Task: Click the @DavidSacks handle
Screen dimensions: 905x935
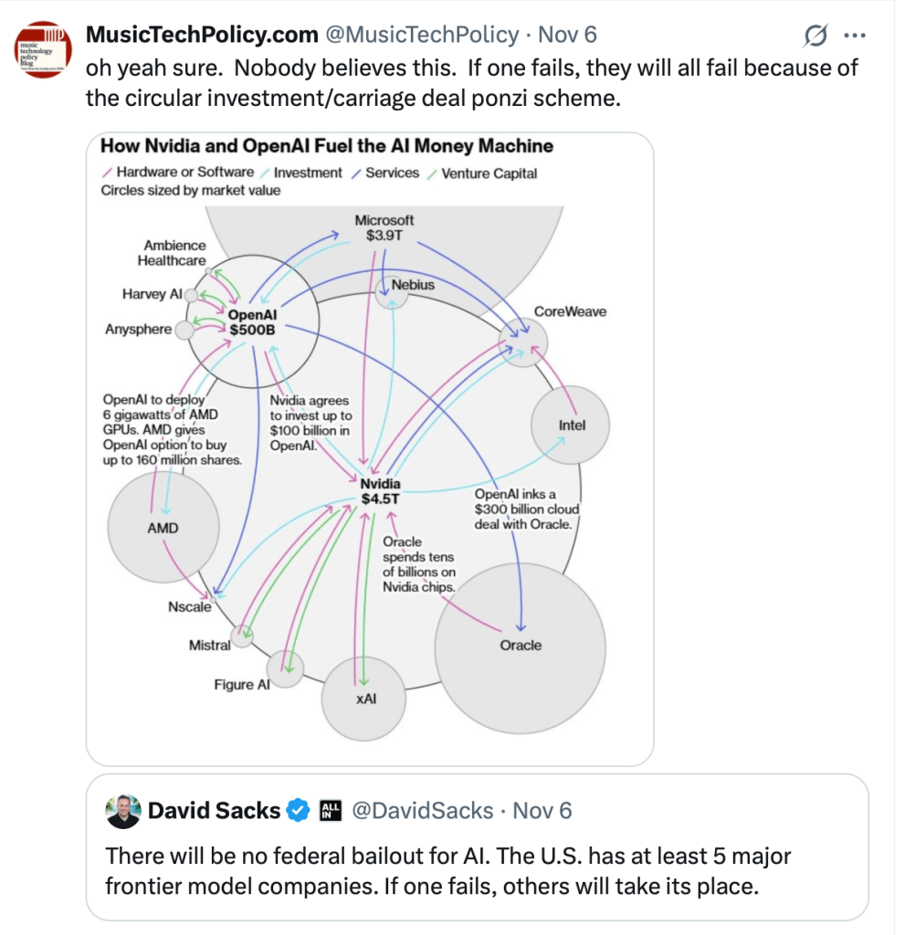Action: tap(420, 810)
